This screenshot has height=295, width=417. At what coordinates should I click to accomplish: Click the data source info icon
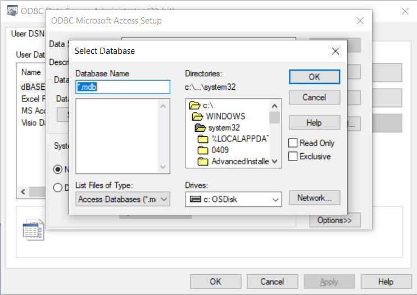coord(33,230)
